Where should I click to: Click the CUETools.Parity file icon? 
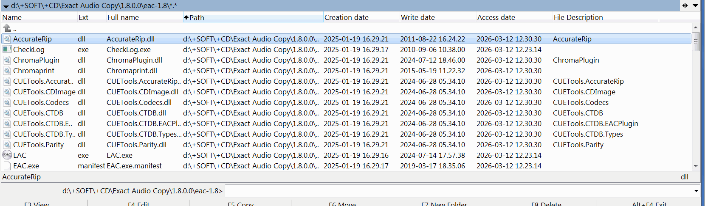point(7,145)
